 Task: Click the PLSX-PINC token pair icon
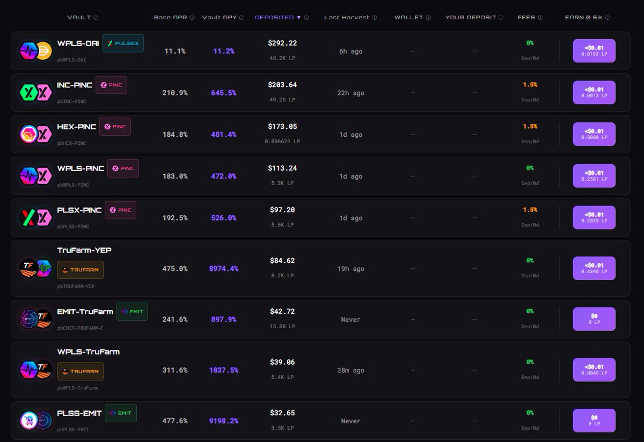35,218
